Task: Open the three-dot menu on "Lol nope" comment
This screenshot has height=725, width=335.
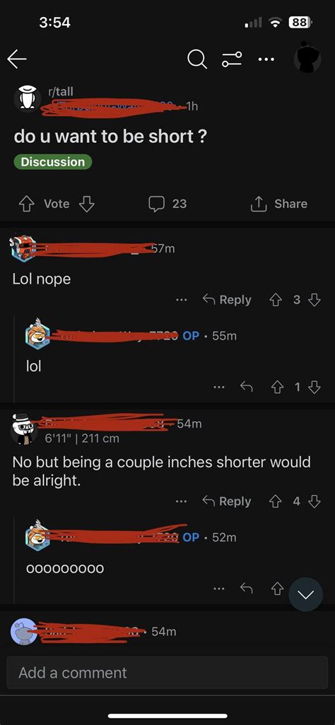Action: coord(182,300)
